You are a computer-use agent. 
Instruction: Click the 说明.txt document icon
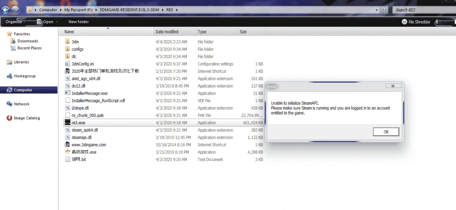(68, 159)
